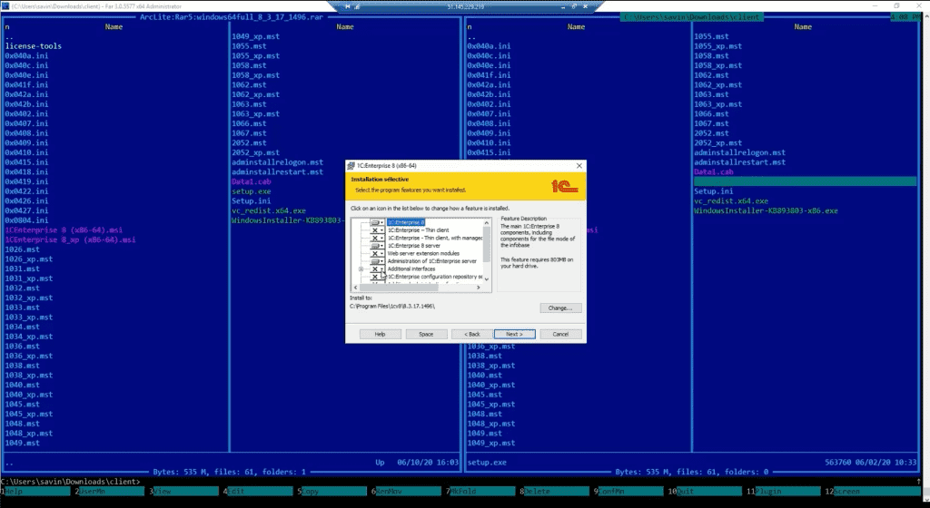The image size is (930, 508).
Task: Select Data1.cab in the left panel
Action: coord(251,181)
